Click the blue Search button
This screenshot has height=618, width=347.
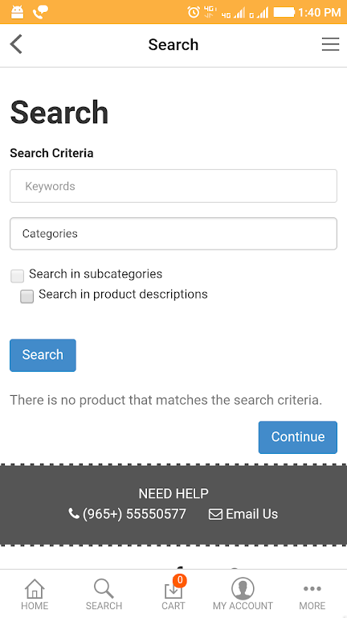click(x=43, y=355)
